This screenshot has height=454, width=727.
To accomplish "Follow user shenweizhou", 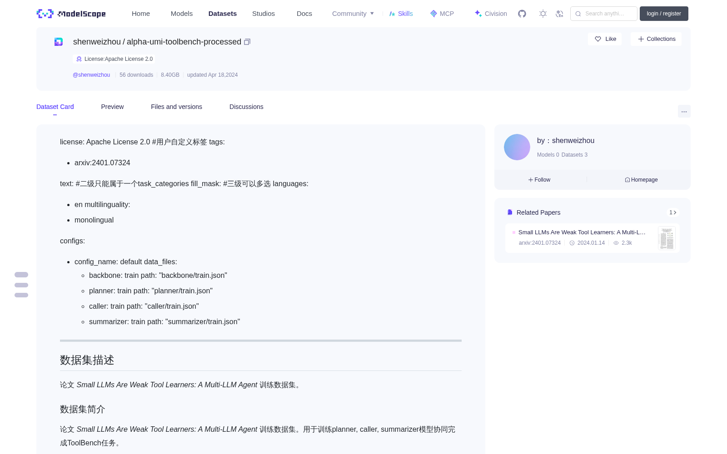I will [x=539, y=180].
